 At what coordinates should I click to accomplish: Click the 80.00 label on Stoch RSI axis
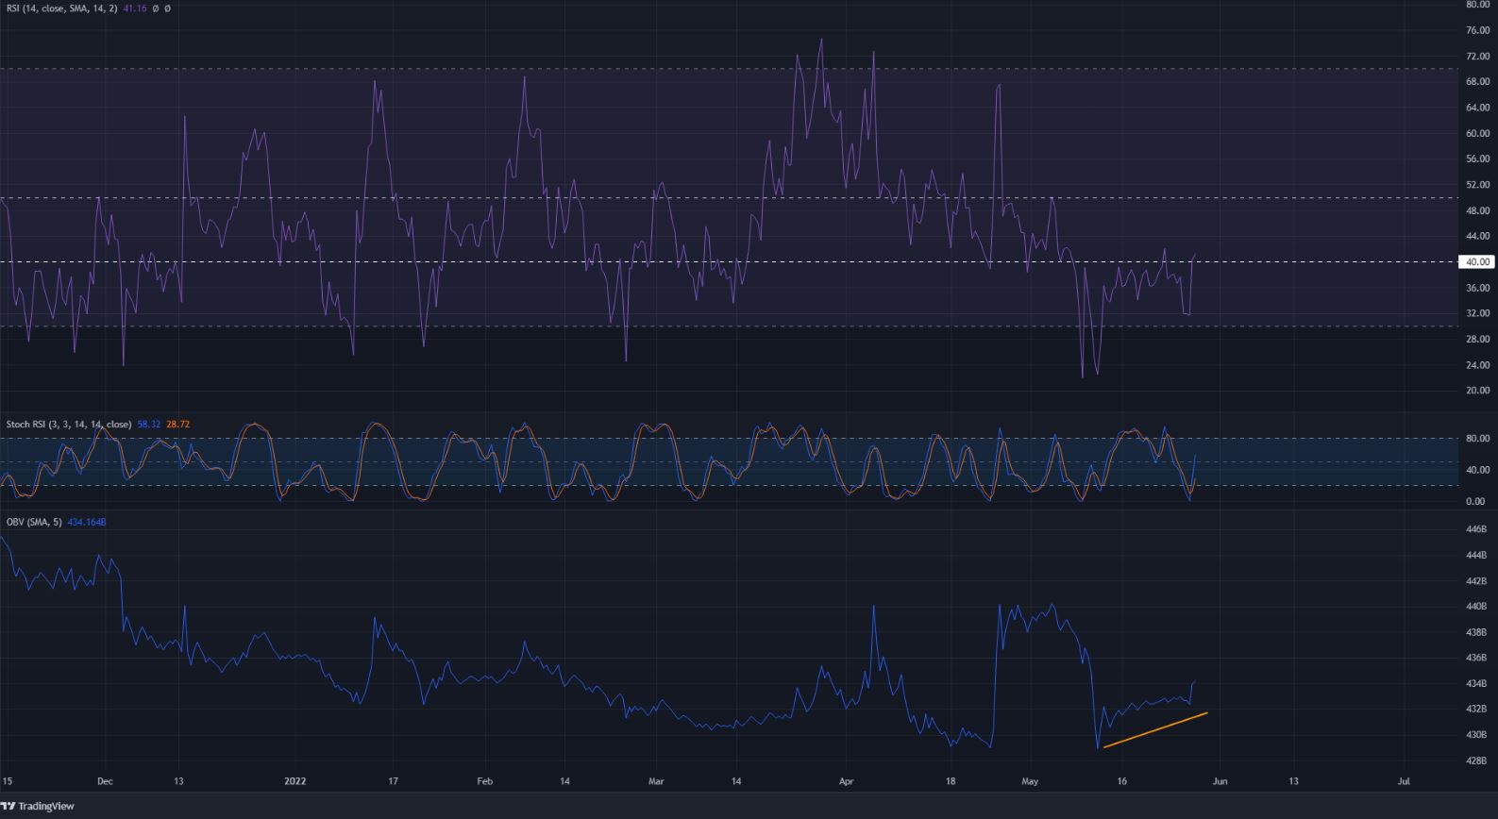(1476, 438)
